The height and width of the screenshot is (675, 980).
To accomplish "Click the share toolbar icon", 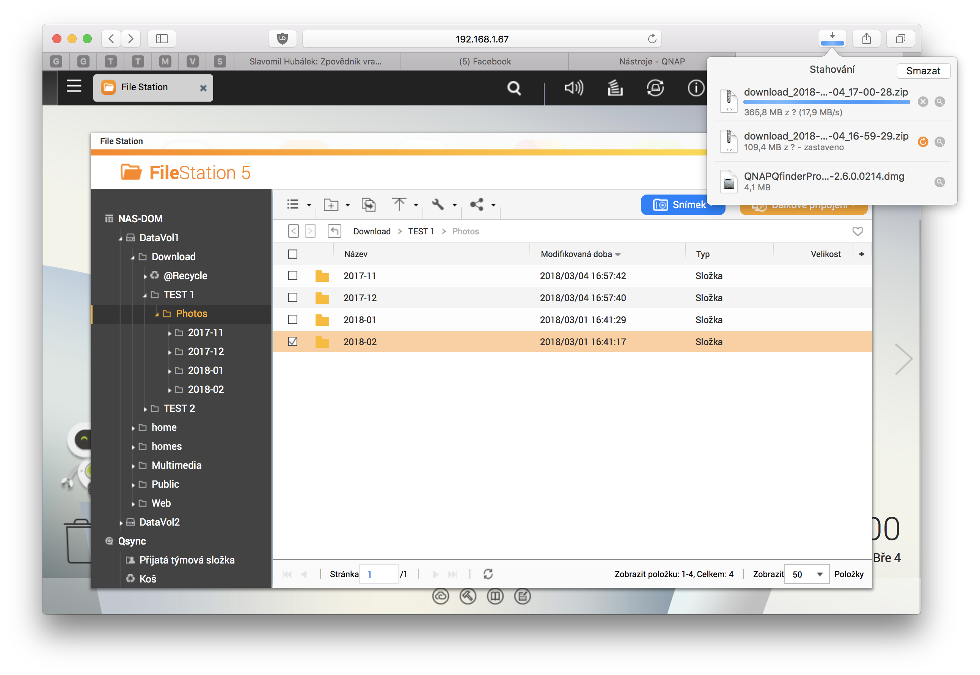I will point(477,205).
